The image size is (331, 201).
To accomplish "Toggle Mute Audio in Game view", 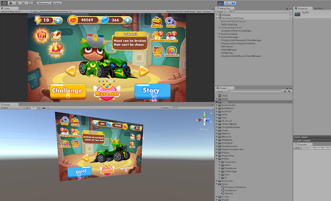I will (x=190, y=11).
